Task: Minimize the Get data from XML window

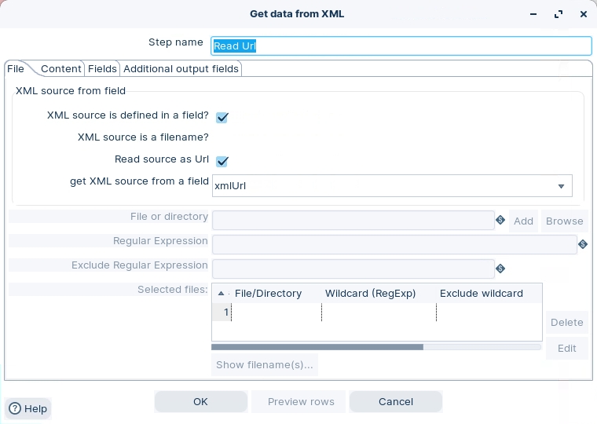Action: point(535,14)
